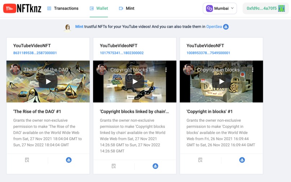This screenshot has height=182, width=291.
Task: Open token ID 1017975341...1802300002
Action: click(122, 53)
